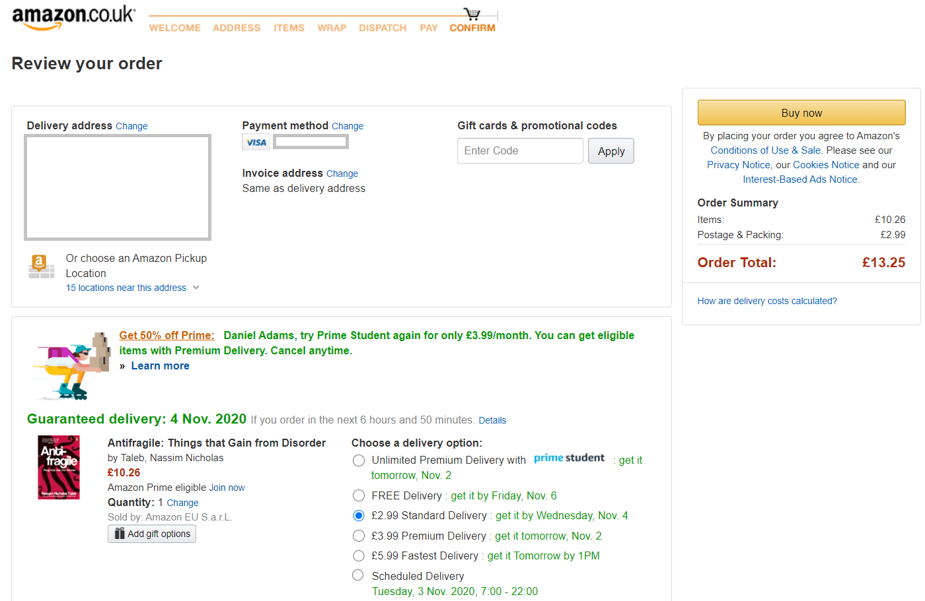
Task: Click the Amazon.co.uk logo
Action: click(x=73, y=18)
